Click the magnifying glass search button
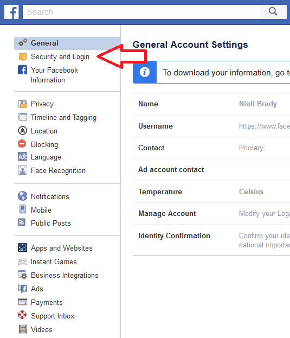The width and height of the screenshot is (290, 338). [x=273, y=11]
